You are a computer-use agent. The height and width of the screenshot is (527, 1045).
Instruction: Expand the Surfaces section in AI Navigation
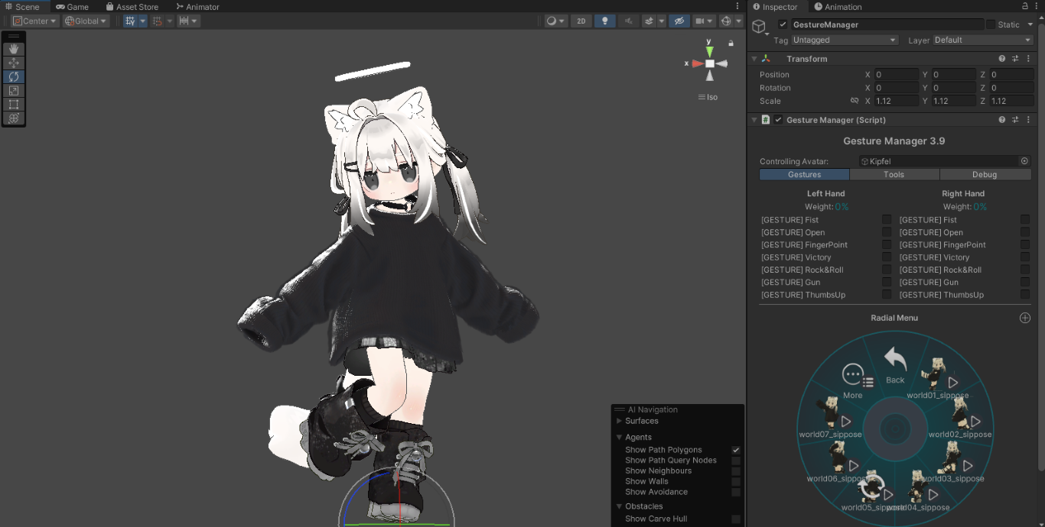click(x=619, y=420)
